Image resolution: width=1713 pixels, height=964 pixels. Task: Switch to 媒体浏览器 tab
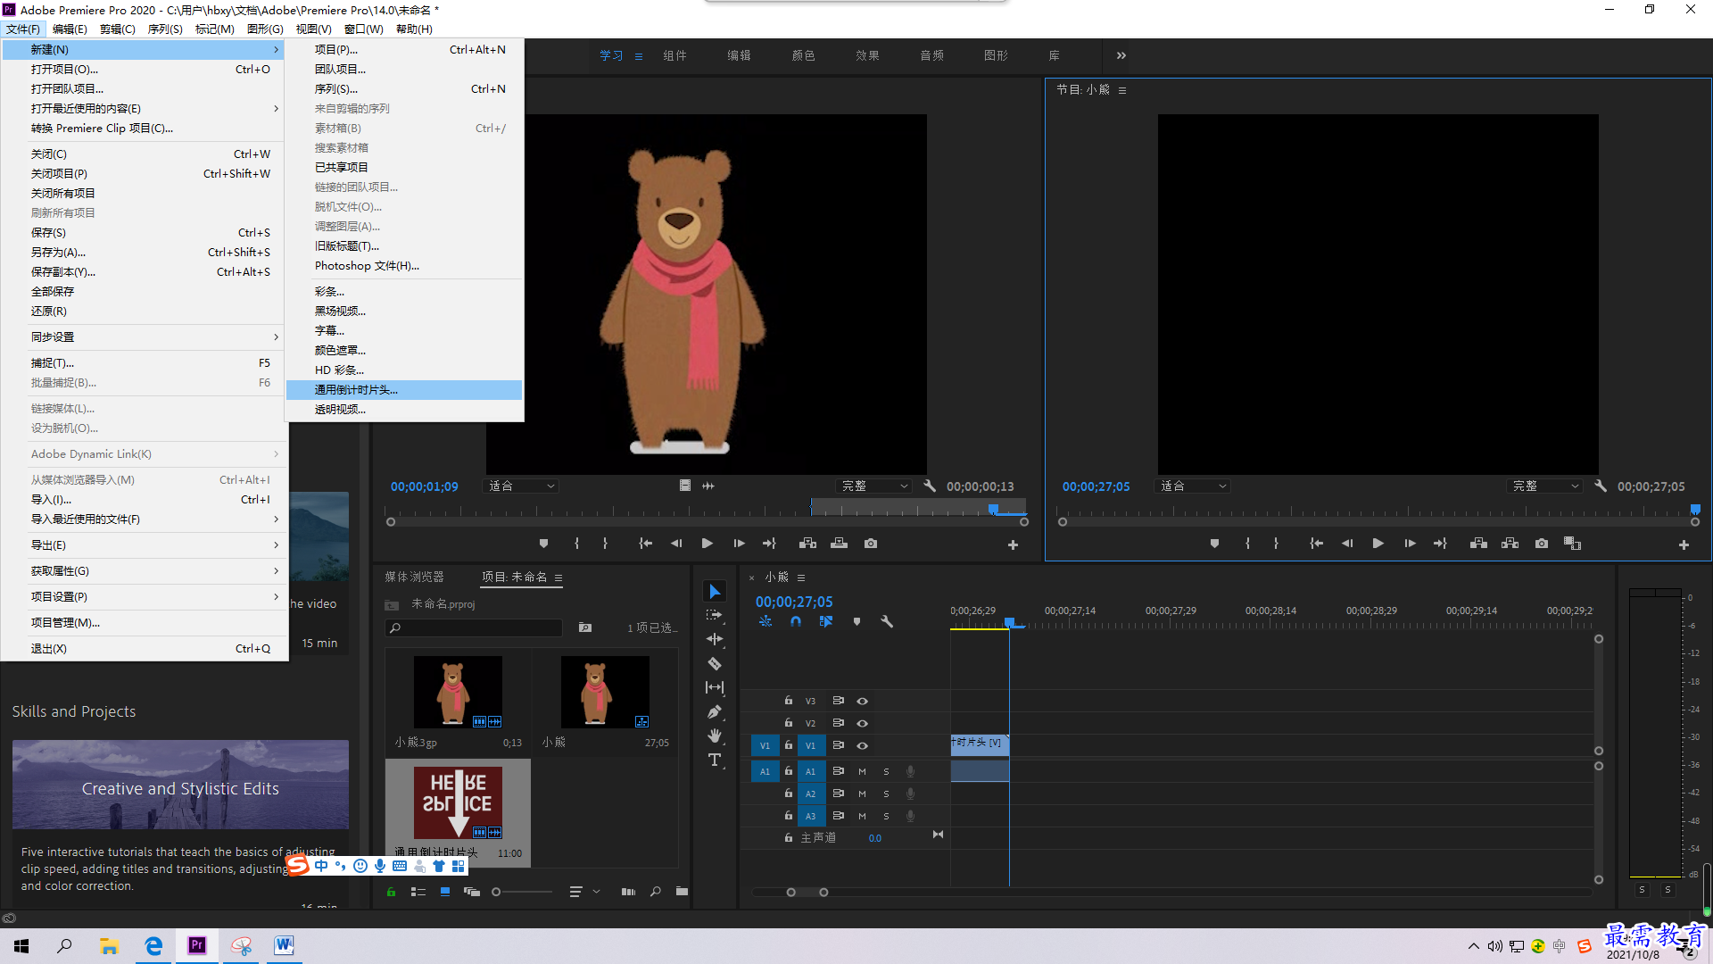[414, 578]
